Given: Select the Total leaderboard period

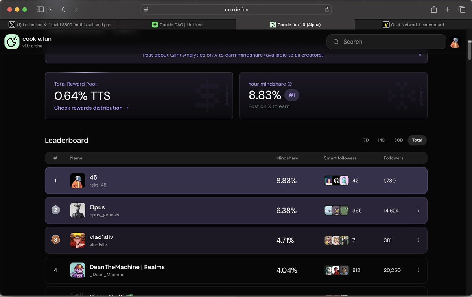Looking at the screenshot, I should click(x=417, y=140).
